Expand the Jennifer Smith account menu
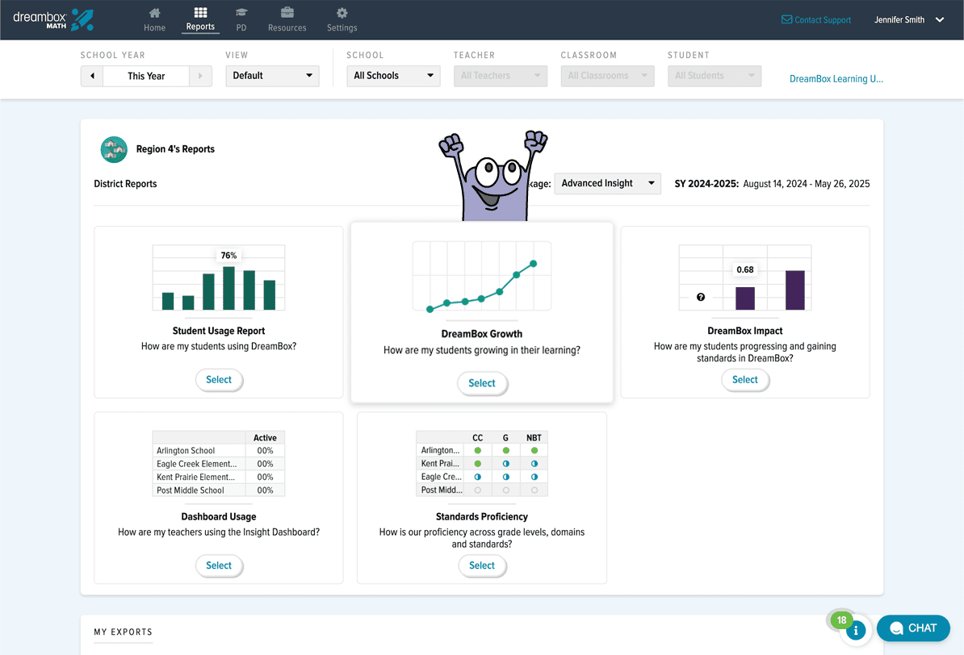 coord(909,19)
